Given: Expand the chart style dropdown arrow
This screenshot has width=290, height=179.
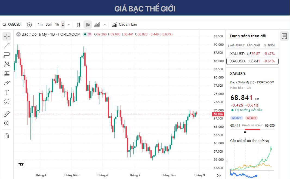Looking at the screenshot, I should point(104,25).
